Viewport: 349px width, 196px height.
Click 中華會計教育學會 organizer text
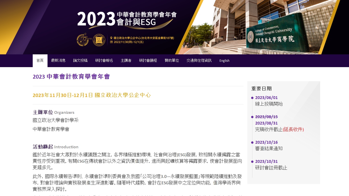[x=51, y=129]
